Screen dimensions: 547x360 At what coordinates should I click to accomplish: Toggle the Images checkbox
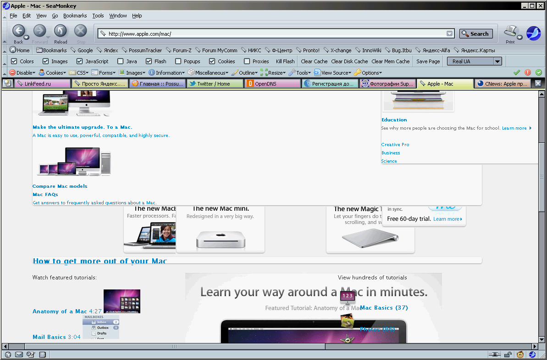45,61
